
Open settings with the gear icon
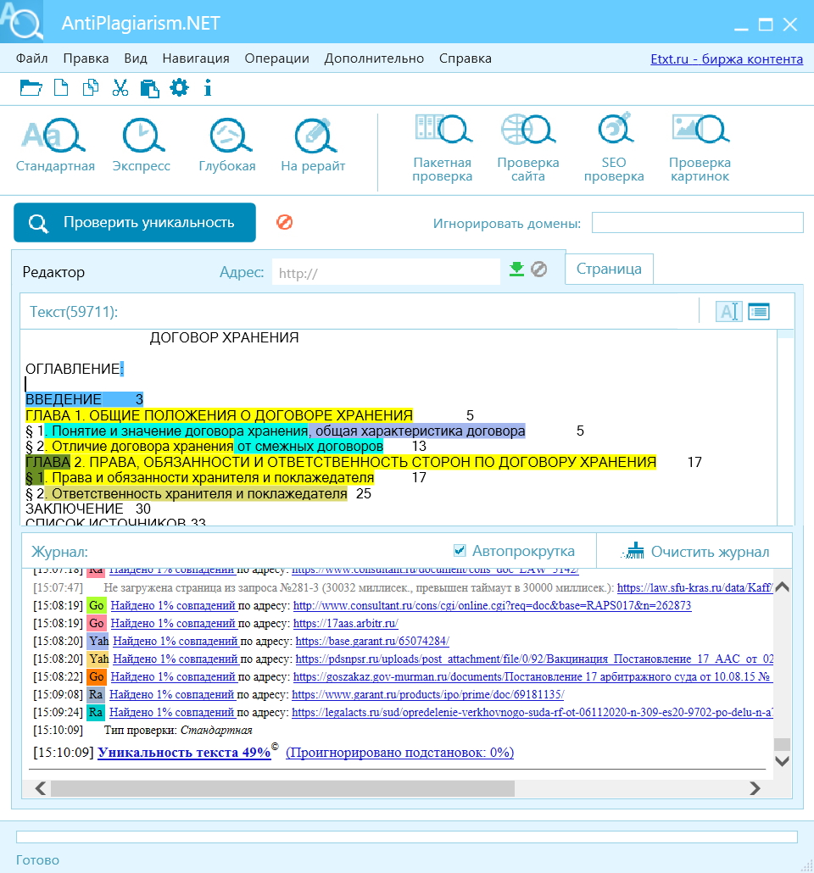click(x=179, y=88)
